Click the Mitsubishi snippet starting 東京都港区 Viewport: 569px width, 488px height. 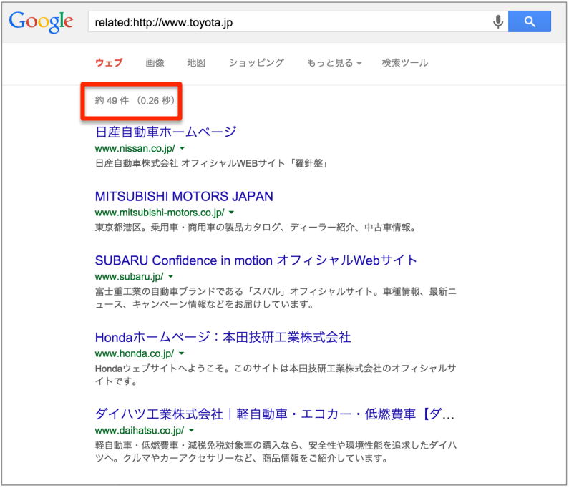256,228
